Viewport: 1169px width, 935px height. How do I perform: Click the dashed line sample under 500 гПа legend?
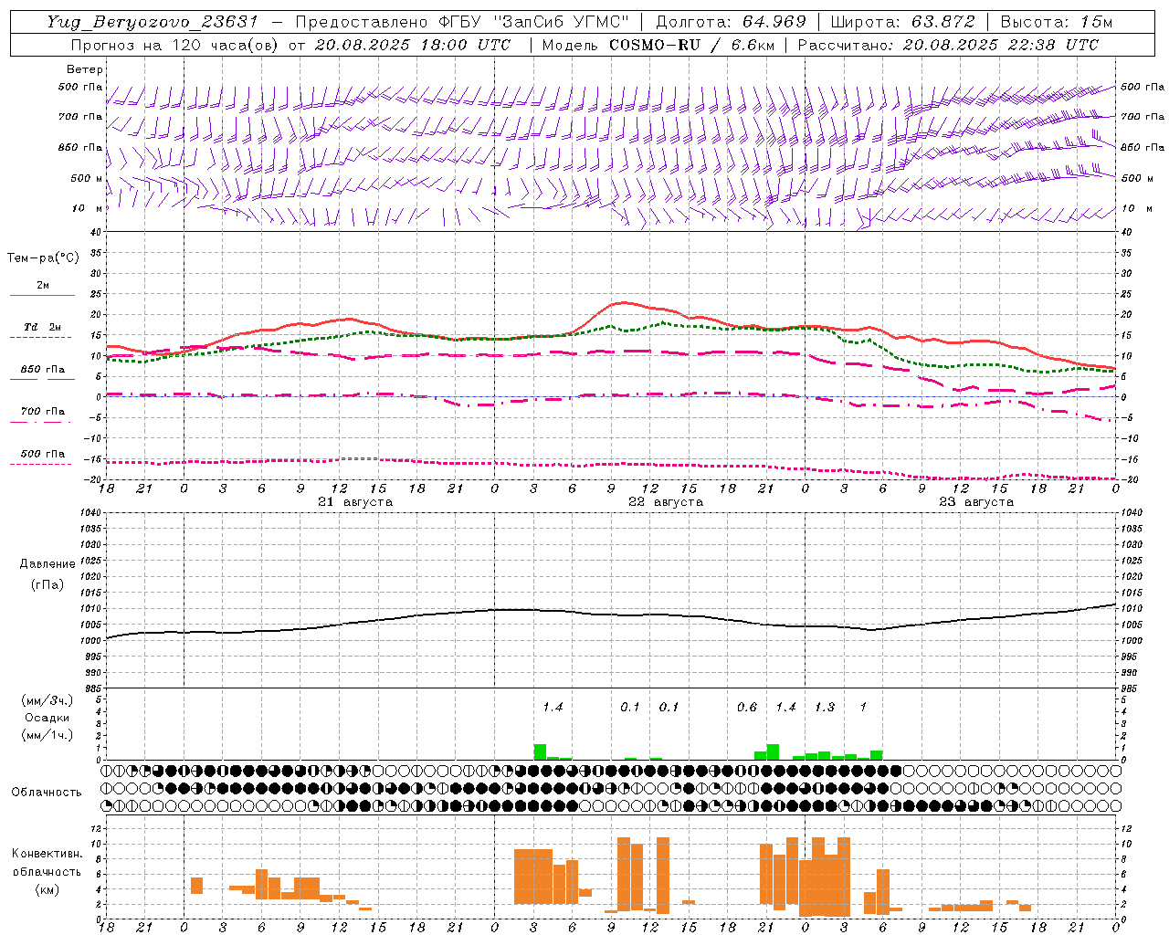41,465
